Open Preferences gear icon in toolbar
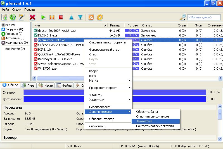Viewport: 223px width, 149px height. click(x=100, y=17)
